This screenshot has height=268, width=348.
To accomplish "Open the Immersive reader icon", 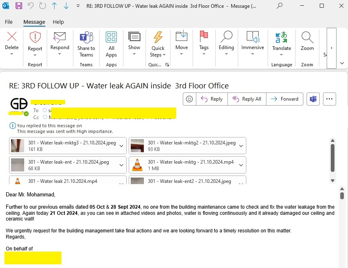I will [x=253, y=37].
